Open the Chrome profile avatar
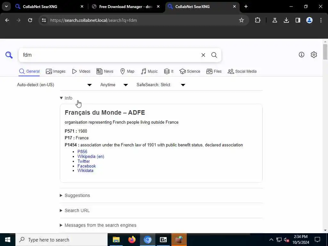328x246 pixels. (x=309, y=20)
